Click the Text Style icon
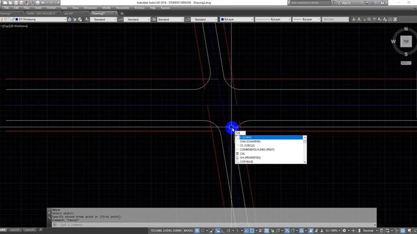This screenshot has width=417, height=234. tap(87, 19)
